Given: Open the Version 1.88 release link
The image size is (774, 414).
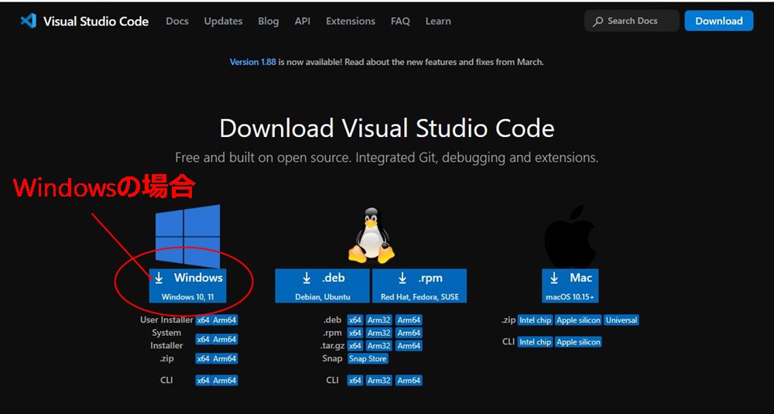Looking at the screenshot, I should (253, 62).
